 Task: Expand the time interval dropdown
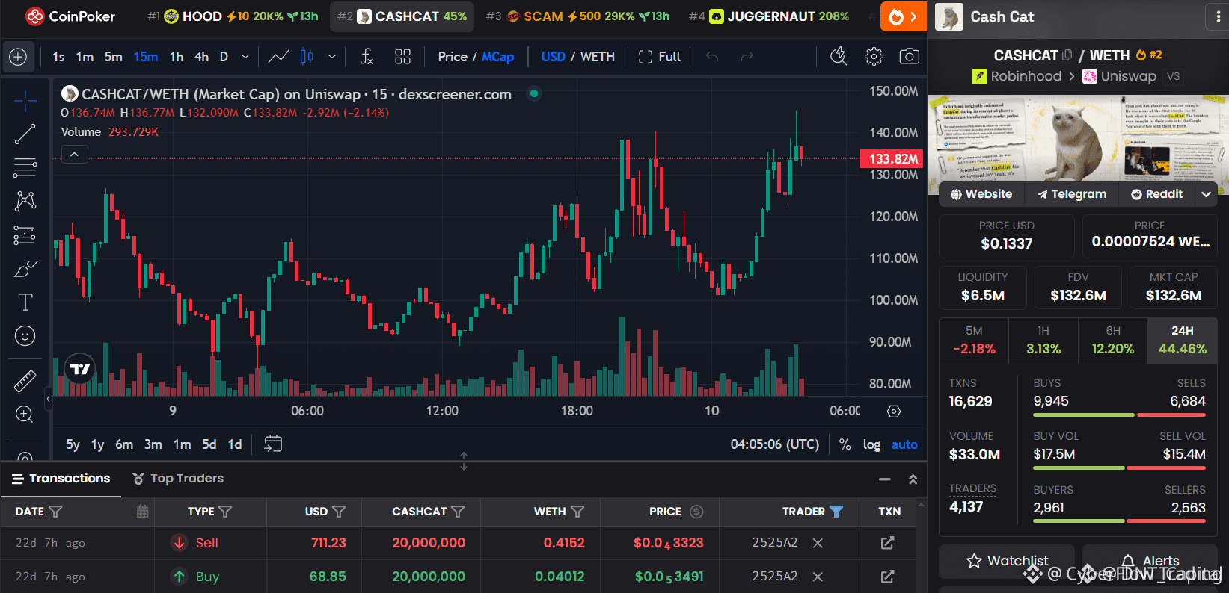pyautogui.click(x=245, y=57)
